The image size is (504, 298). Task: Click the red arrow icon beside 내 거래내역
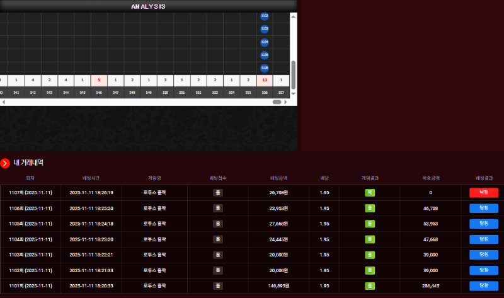(5, 163)
